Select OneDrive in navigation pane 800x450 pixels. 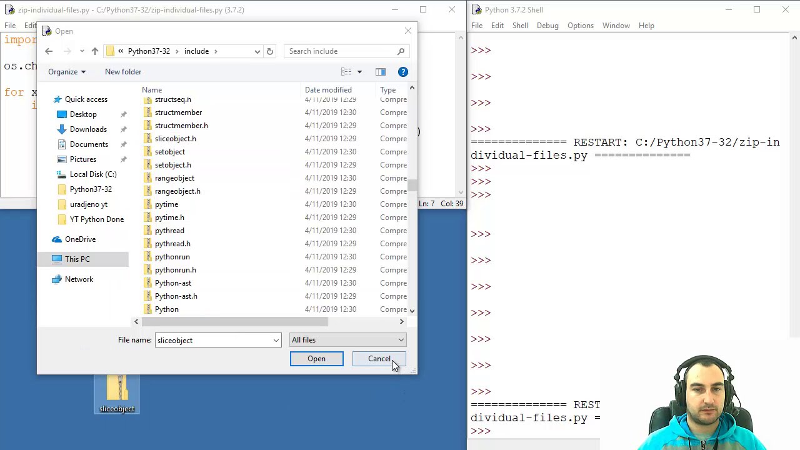[80, 239]
